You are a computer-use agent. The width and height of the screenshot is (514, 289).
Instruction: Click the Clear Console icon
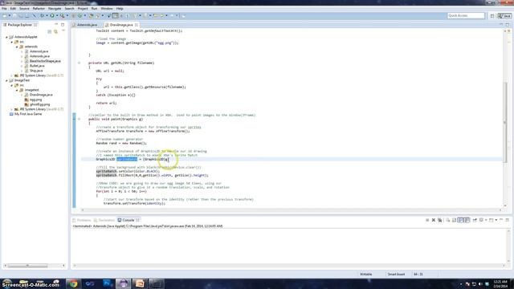[448, 220]
